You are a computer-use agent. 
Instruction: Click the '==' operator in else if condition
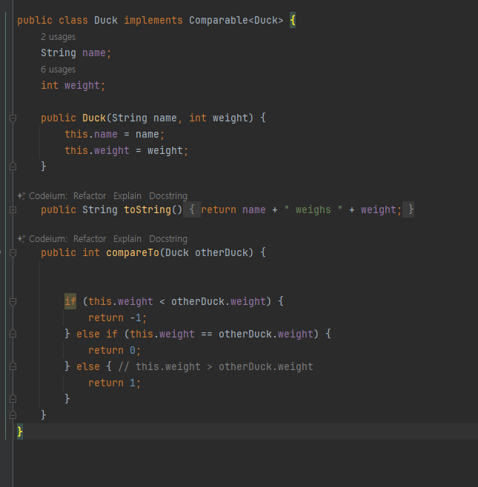click(207, 335)
